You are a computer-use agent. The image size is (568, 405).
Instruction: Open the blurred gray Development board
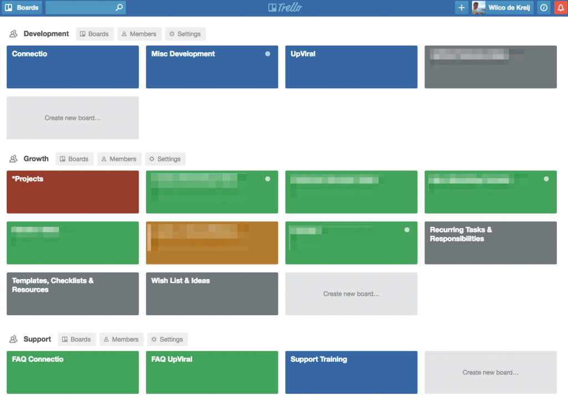490,67
